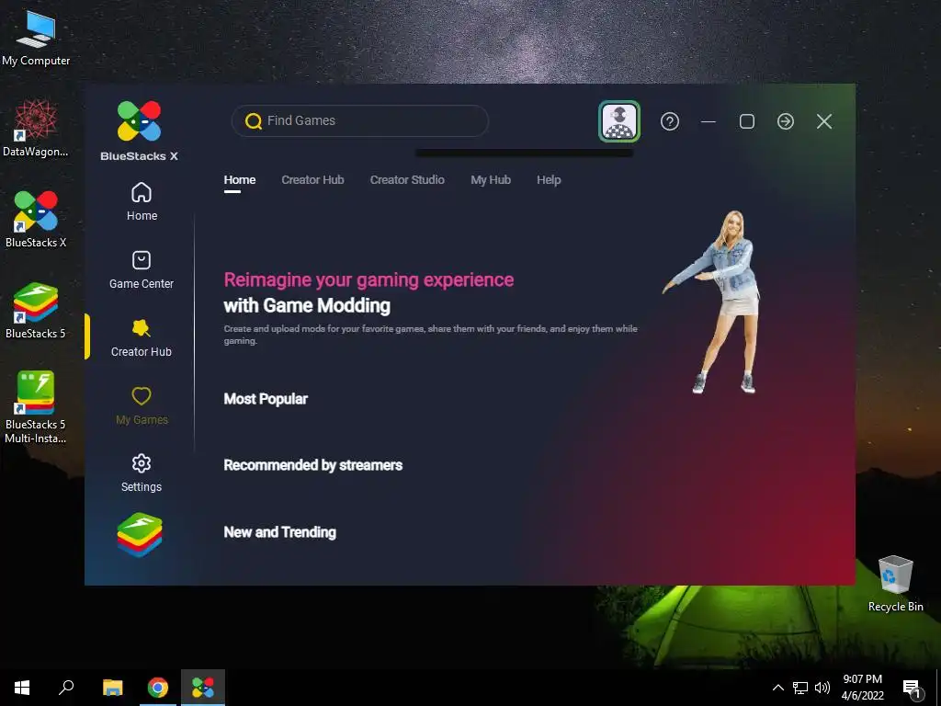
Task: Select BlueStacks X desktop shortcut
Action: (36, 220)
